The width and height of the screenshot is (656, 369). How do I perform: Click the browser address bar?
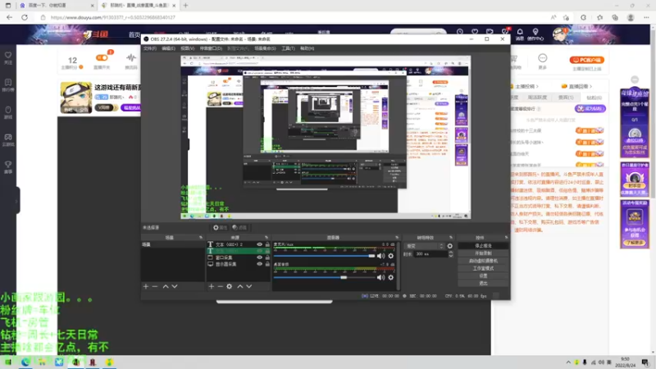(293, 17)
